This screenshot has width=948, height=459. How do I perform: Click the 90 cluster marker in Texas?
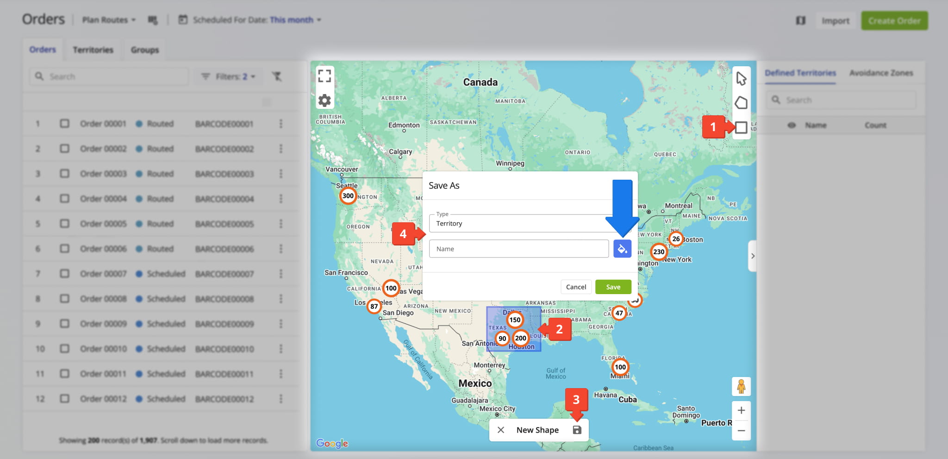[x=502, y=339]
